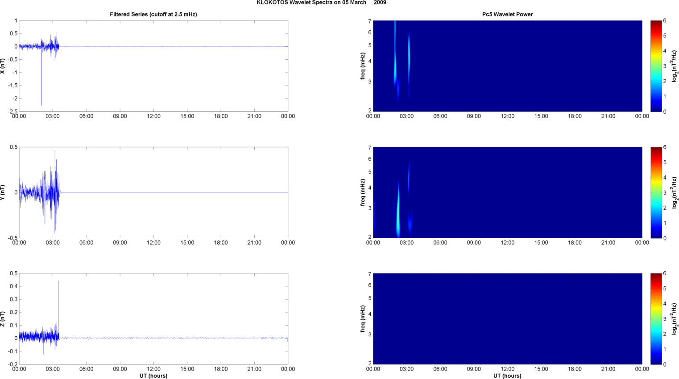The height and width of the screenshot is (379, 679).
Task: Click the '-1.5' tick on X plot axis
Action: tap(13, 86)
